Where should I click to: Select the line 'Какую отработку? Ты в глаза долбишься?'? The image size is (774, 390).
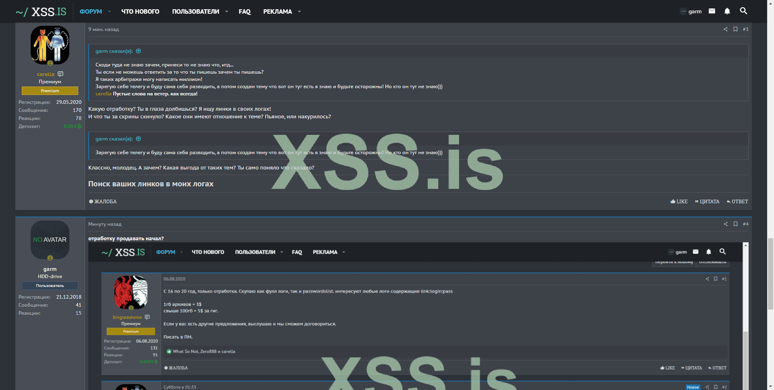(180, 109)
